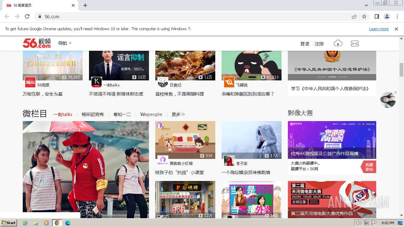Open Chrome's three-dot menu
Image resolution: width=404 pixels, height=227 pixels.
click(x=396, y=16)
